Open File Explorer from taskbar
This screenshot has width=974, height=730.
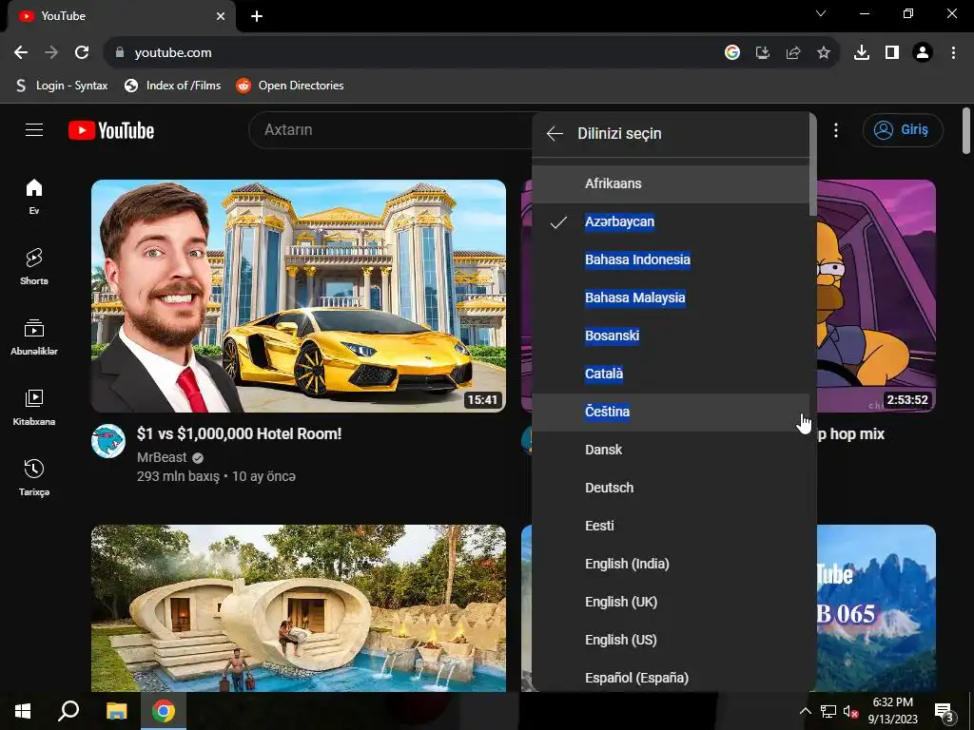(x=116, y=711)
